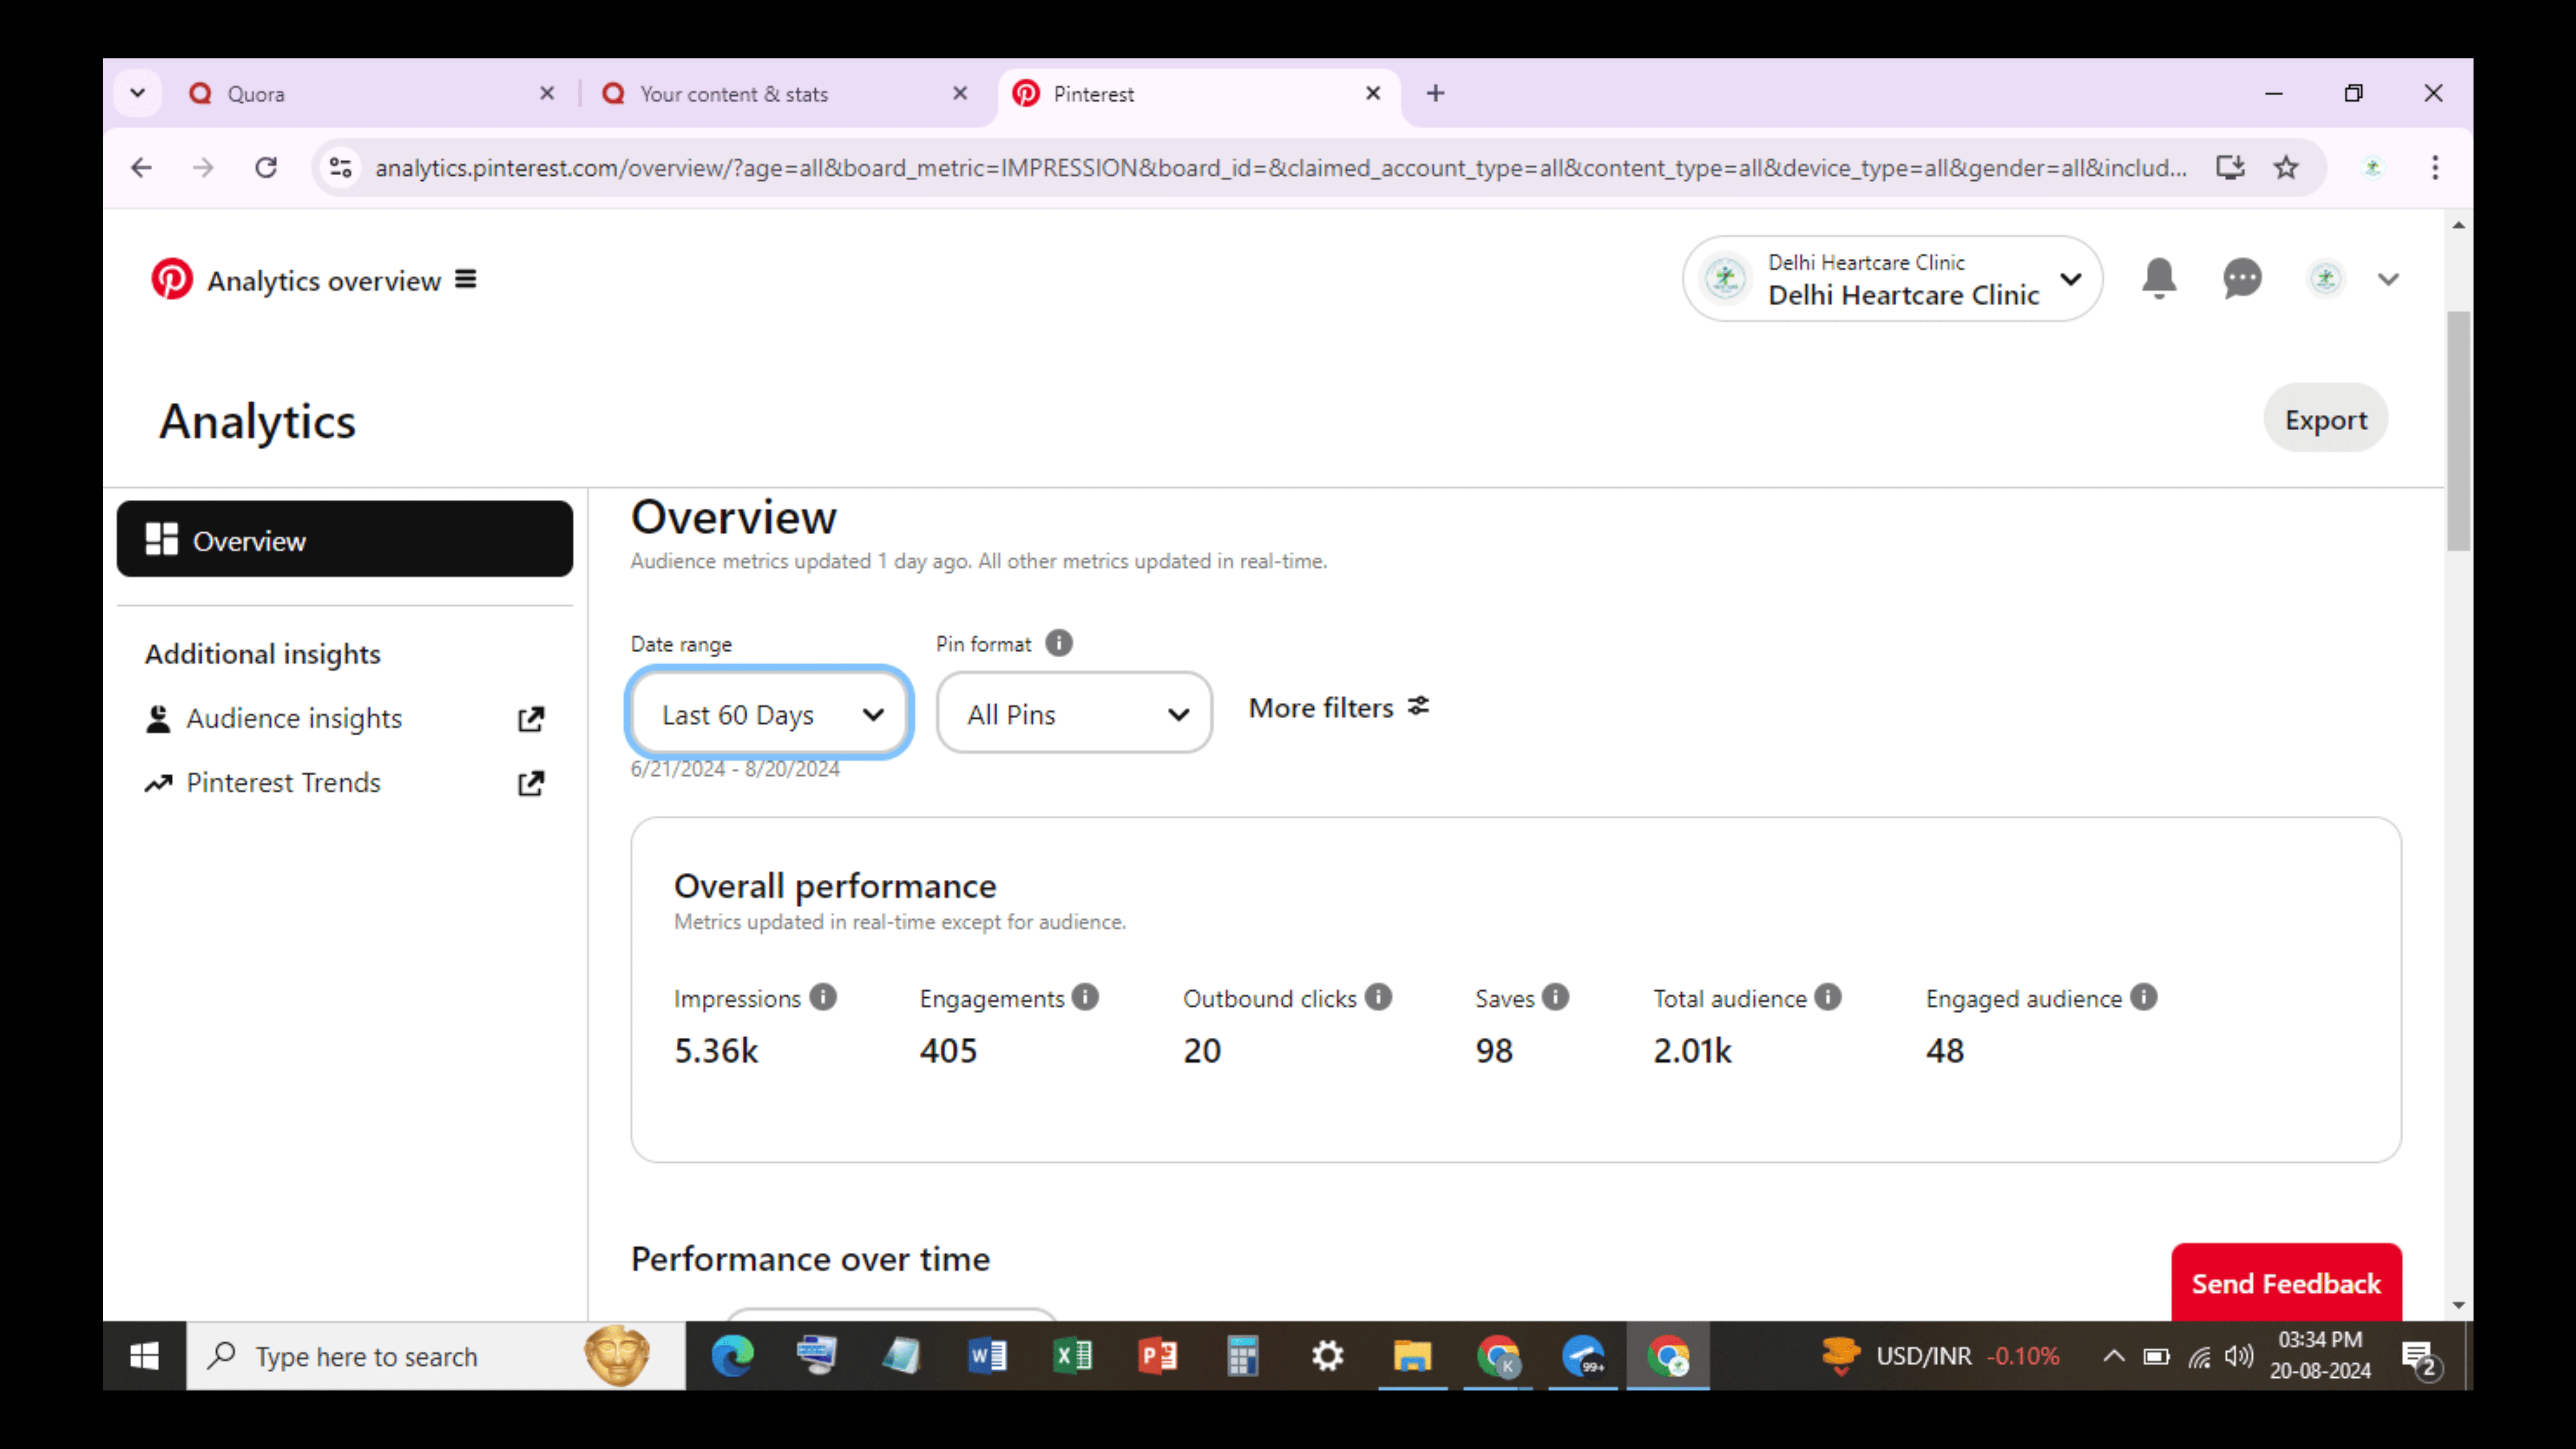This screenshot has width=2576, height=1449.
Task: Click the scrollbar down arrow
Action: 2458,1305
